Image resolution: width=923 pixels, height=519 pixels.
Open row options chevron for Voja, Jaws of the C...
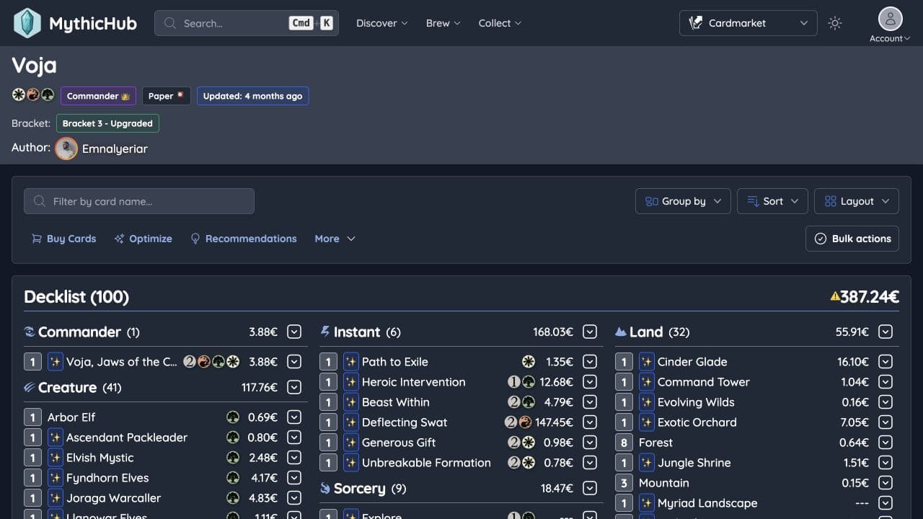click(294, 362)
